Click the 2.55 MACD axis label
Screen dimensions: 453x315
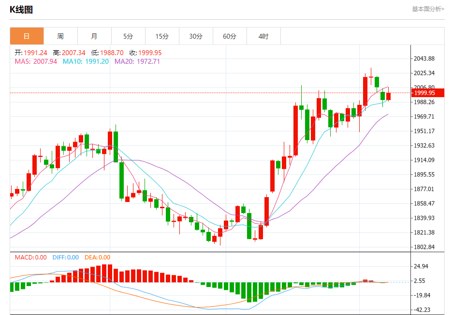pyautogui.click(x=420, y=281)
